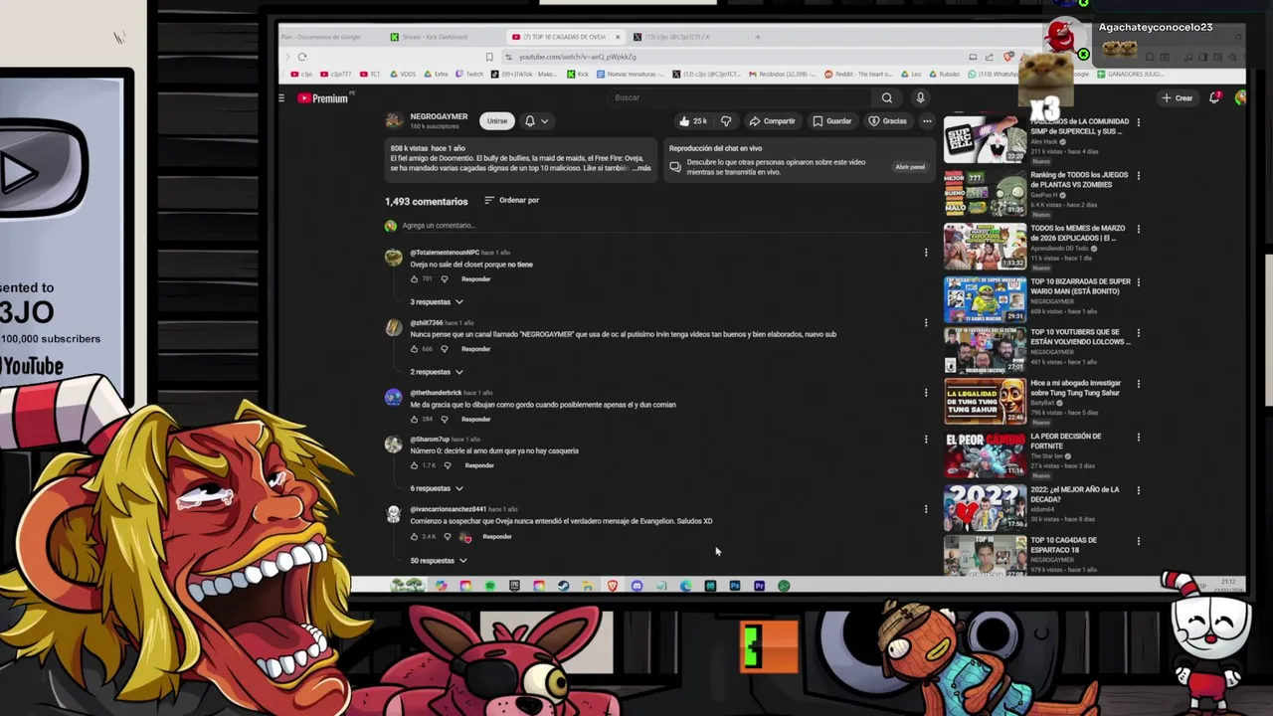This screenshot has height=716, width=1273.
Task: Expand 3 respuestas under first comment
Action: pyautogui.click(x=437, y=301)
